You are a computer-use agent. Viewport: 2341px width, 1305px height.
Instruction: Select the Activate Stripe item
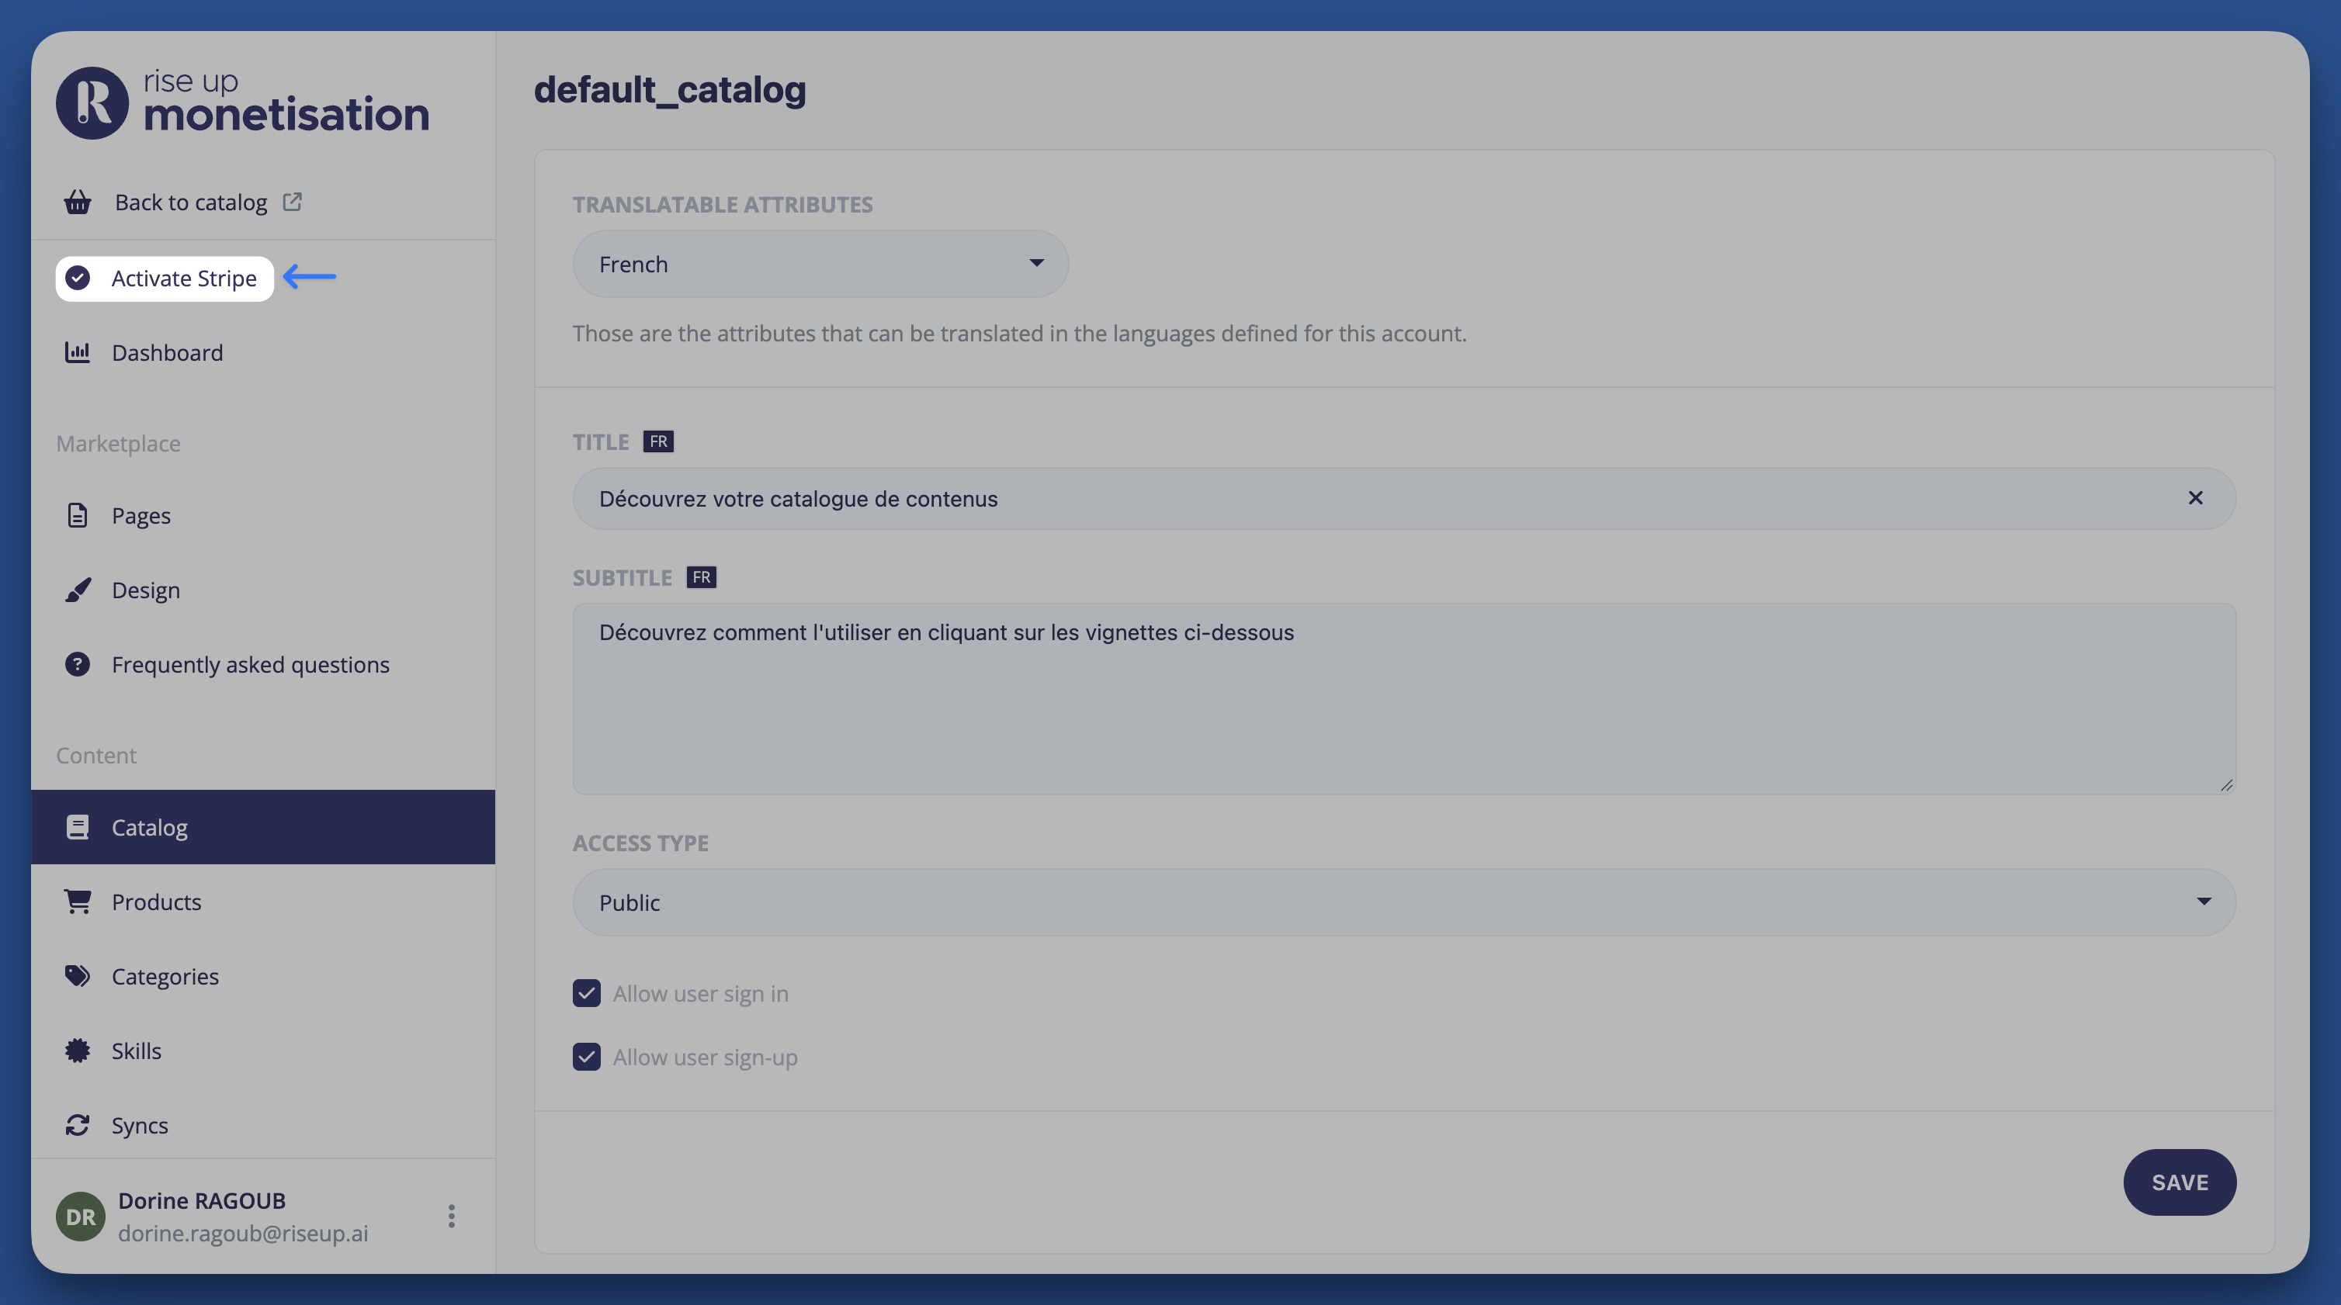(x=165, y=278)
